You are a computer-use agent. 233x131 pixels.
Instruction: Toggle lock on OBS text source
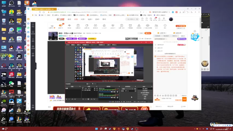point(97,88)
